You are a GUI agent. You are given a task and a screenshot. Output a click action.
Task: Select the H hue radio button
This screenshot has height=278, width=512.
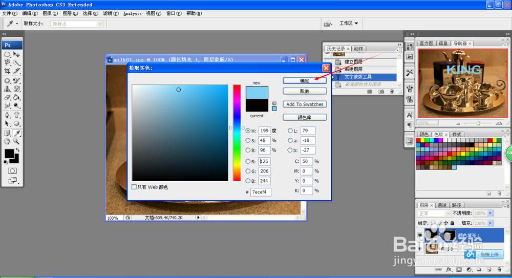[248, 131]
